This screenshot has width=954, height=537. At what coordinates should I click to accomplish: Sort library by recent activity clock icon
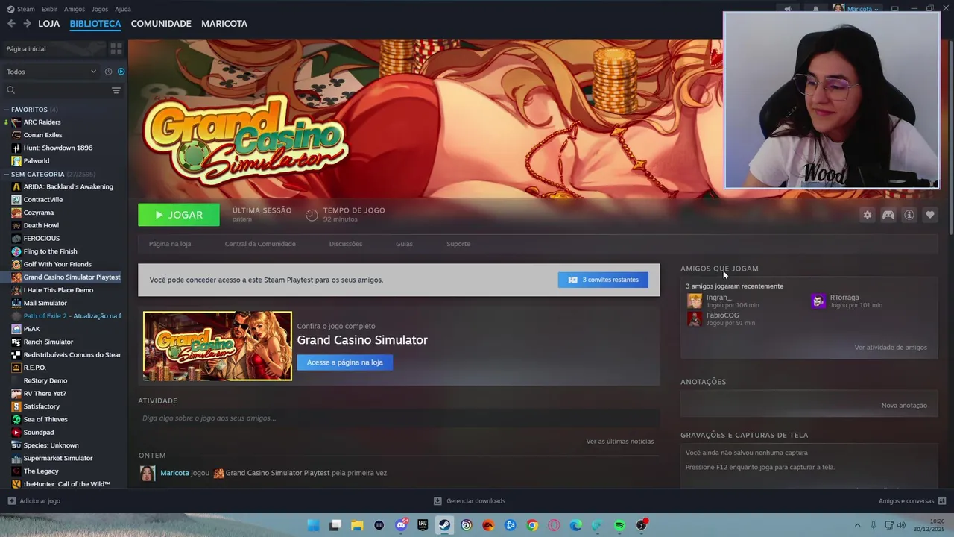108,72
